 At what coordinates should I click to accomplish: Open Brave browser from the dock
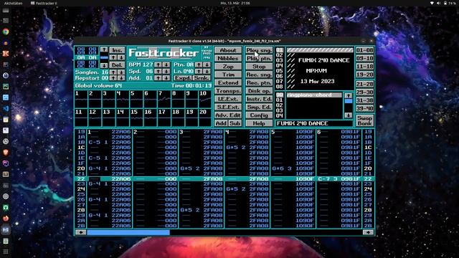coord(6,153)
